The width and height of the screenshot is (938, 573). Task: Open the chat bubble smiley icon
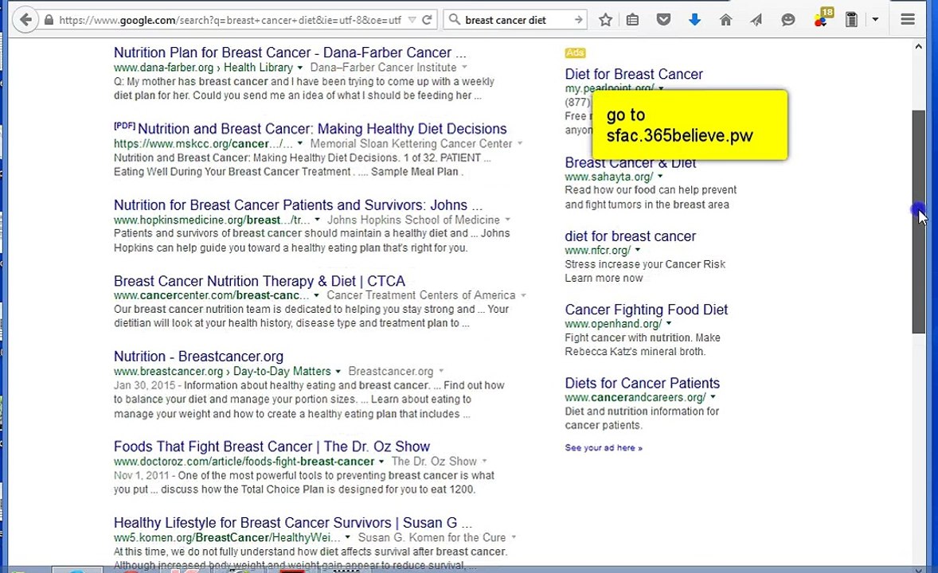788,20
